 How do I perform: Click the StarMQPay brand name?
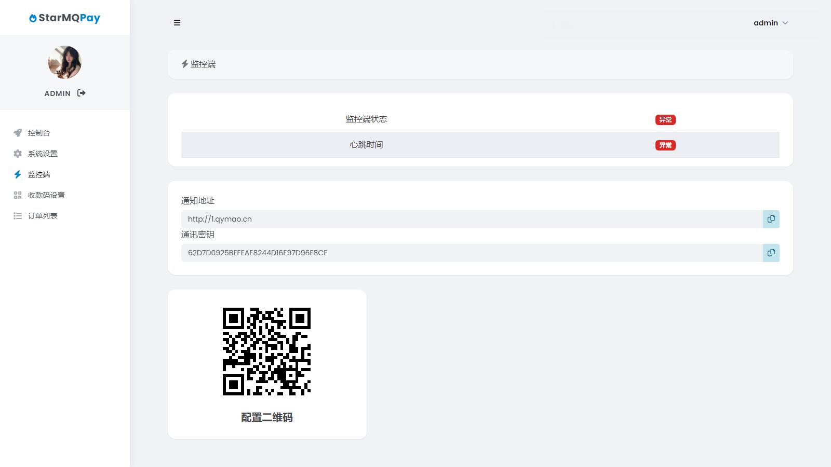(69, 18)
